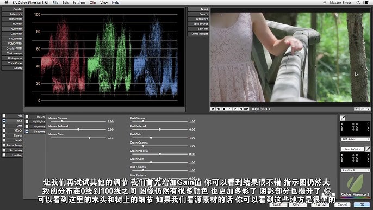This screenshot has width=373, height=210.
Task: Select the magnifier zoom tool below the preview
Action: coord(368,109)
